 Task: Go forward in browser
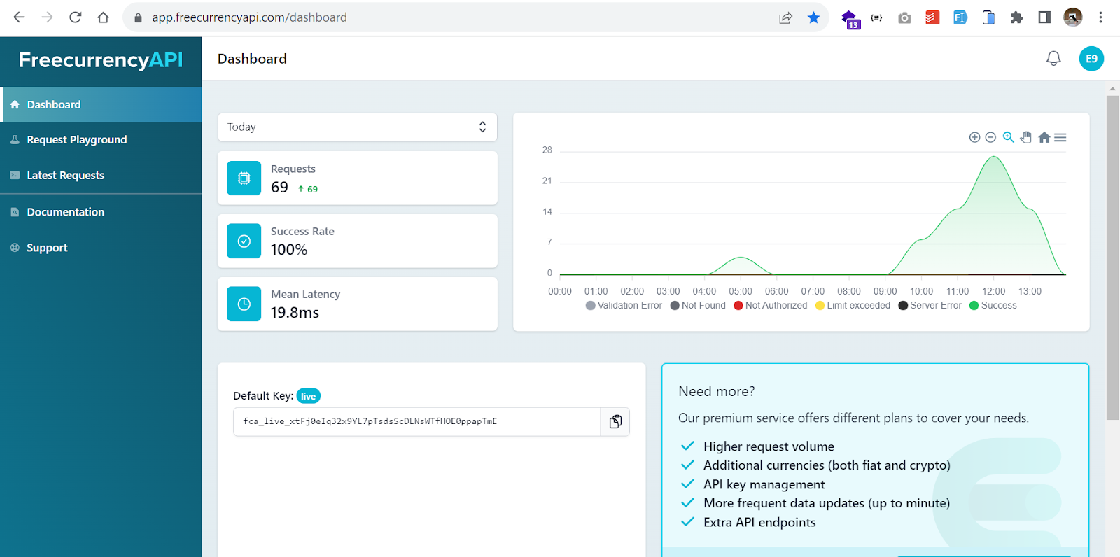(47, 17)
